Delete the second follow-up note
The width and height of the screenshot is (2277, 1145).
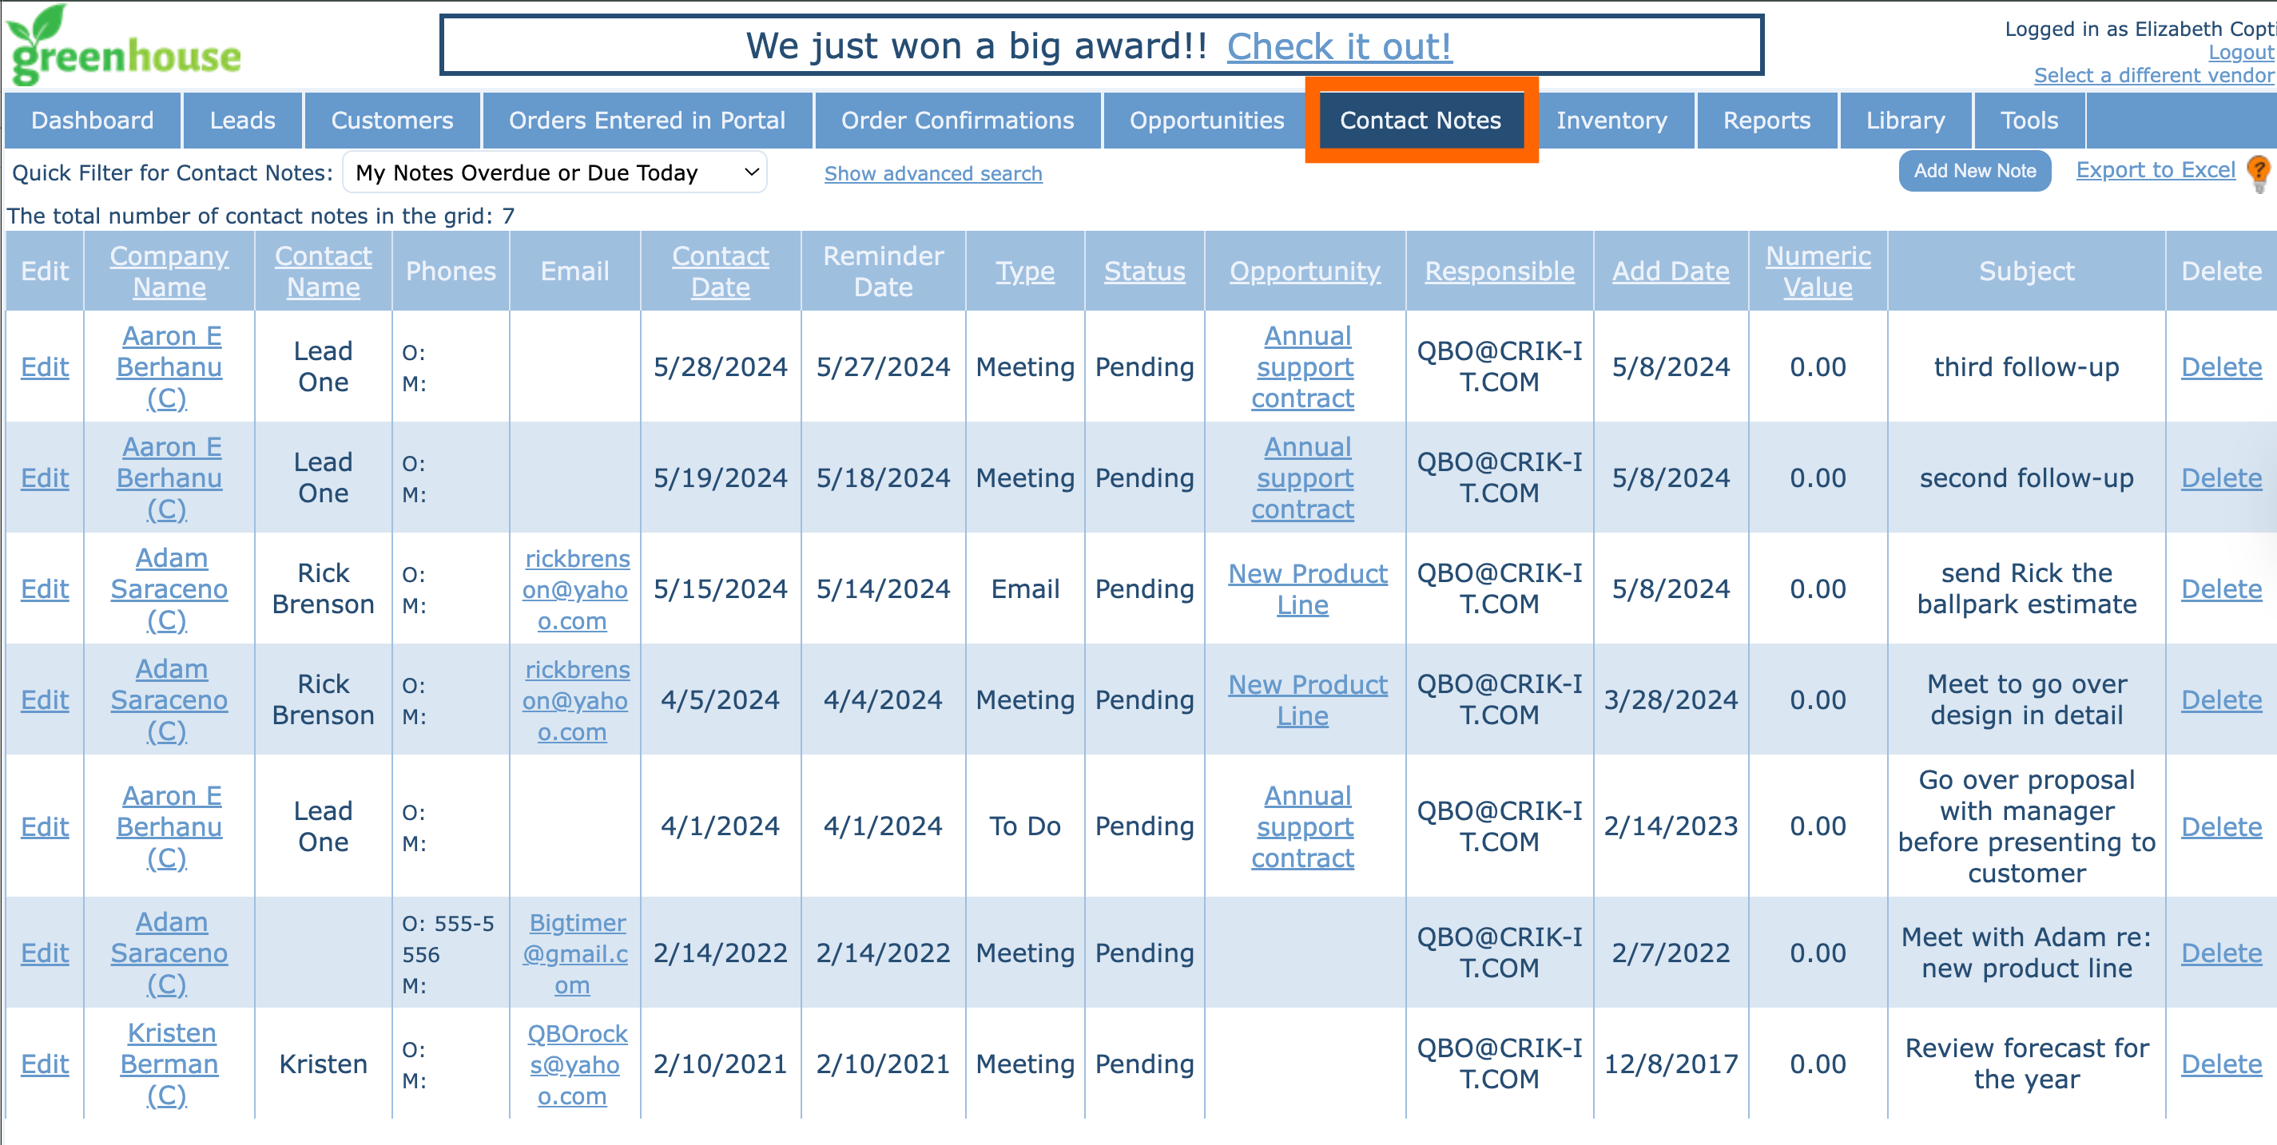click(2220, 478)
